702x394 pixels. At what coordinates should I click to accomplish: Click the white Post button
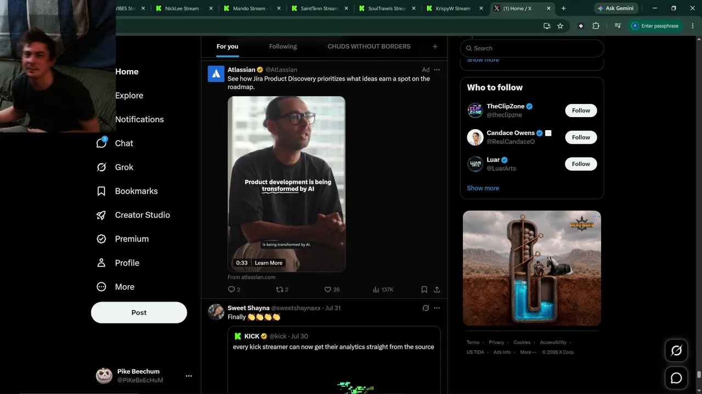click(x=139, y=312)
